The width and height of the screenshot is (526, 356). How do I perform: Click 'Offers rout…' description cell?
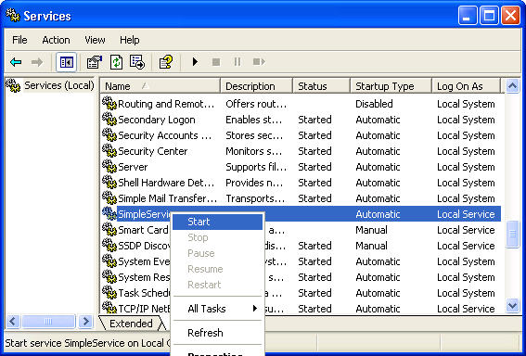[256, 104]
